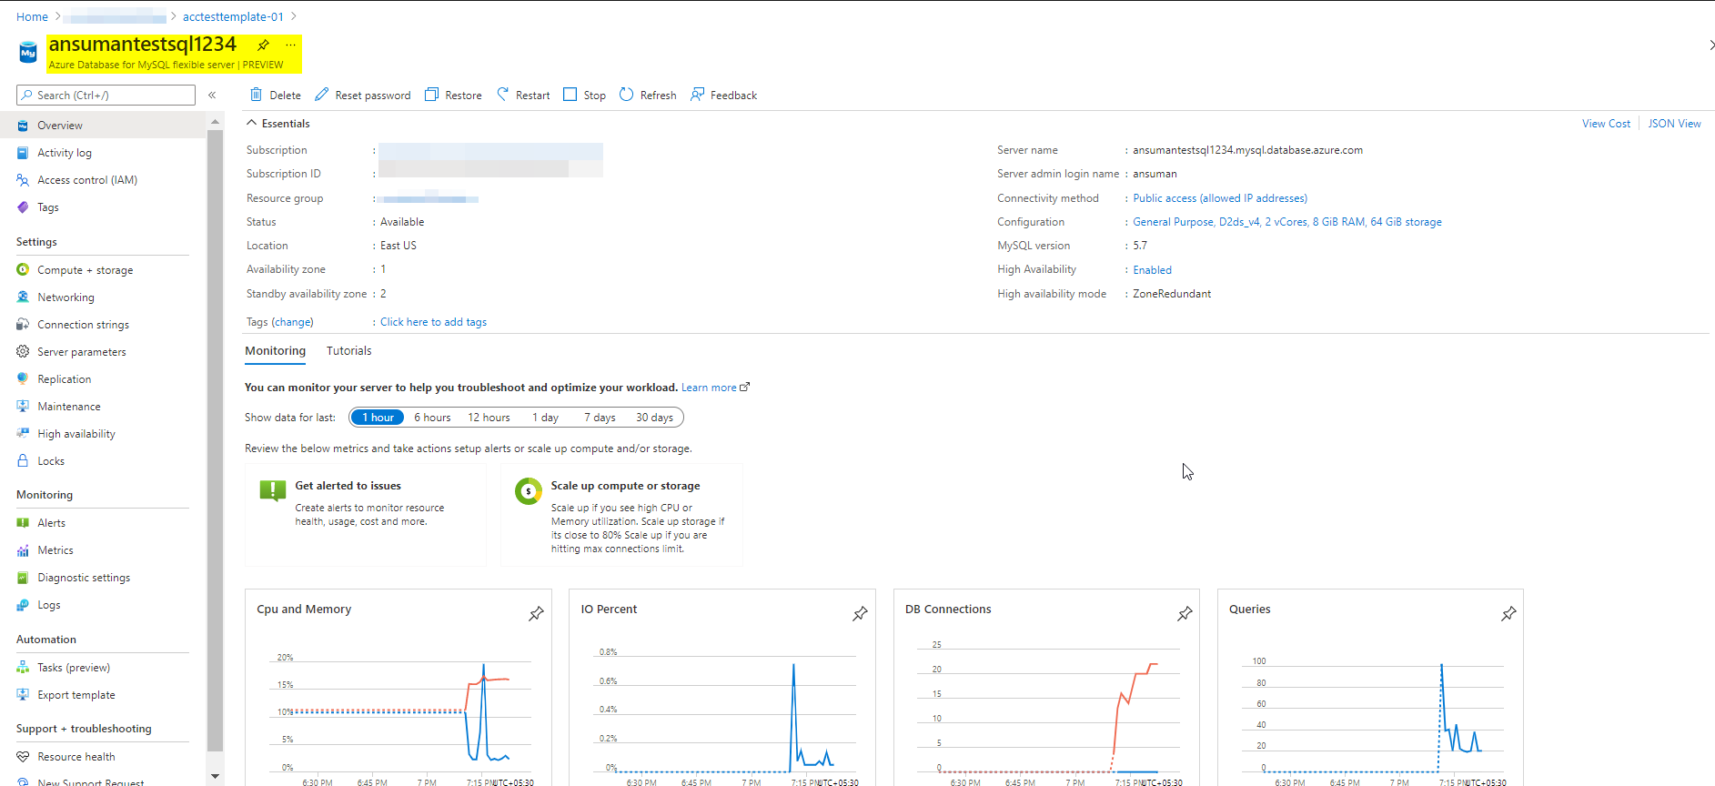Open Overview in the sidebar
This screenshot has height=786, width=1715.
coord(103,126)
